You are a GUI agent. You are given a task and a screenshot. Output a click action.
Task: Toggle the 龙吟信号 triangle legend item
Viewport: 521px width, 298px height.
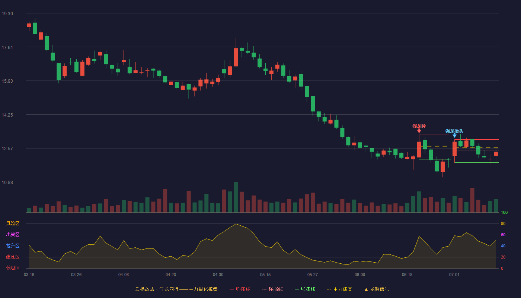pyautogui.click(x=377, y=289)
